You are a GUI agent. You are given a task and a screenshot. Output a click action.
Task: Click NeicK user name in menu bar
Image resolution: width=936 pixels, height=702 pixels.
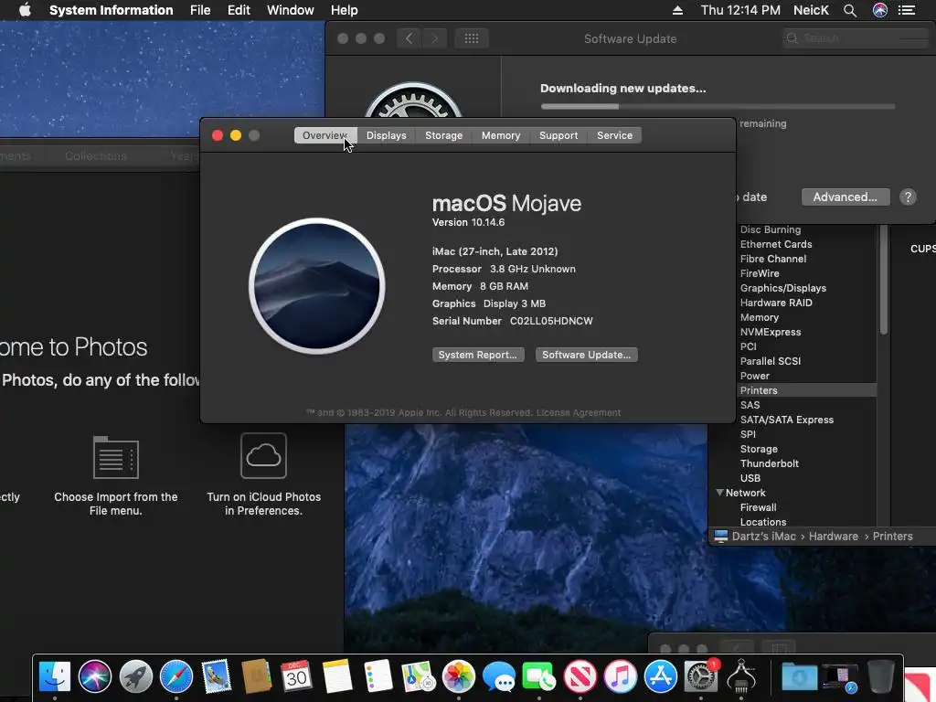tap(811, 10)
